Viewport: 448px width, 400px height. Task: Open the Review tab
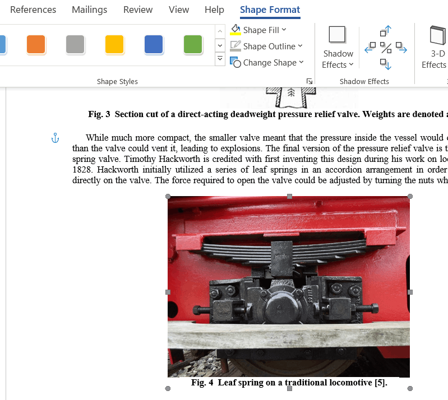coord(138,10)
